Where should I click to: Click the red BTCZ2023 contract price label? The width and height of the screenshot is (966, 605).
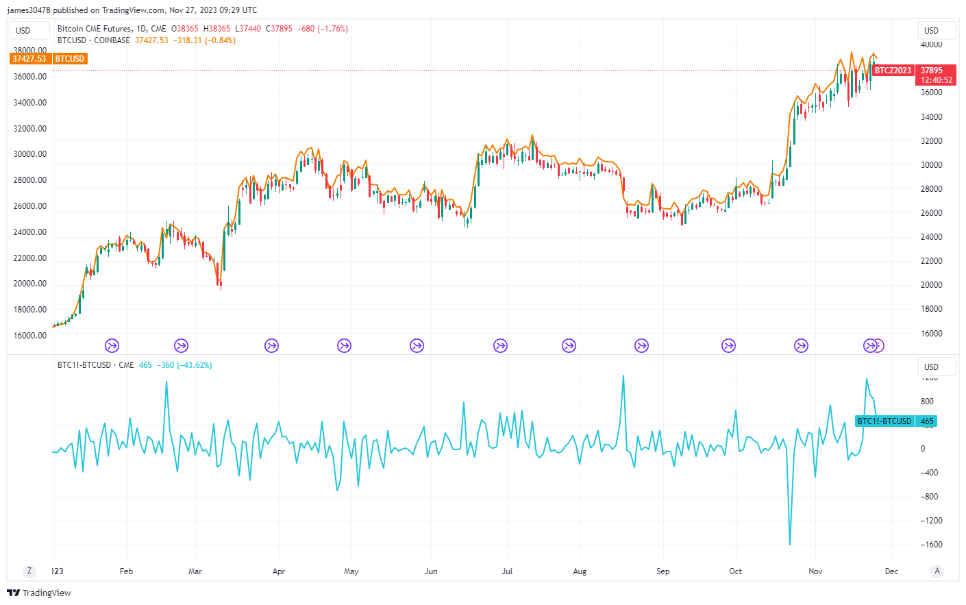pyautogui.click(x=892, y=69)
